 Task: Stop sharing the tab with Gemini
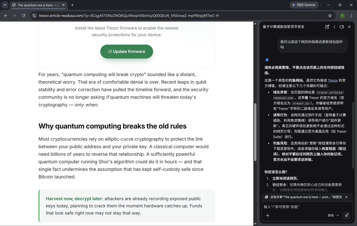point(346,197)
